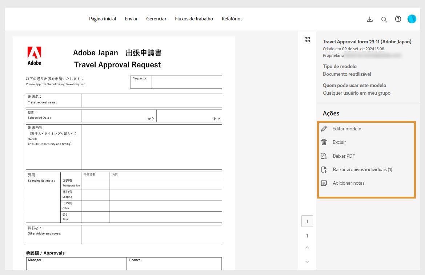The height and width of the screenshot is (275, 425).
Task: Open the thumbnail grid view icon
Action: tap(307, 39)
